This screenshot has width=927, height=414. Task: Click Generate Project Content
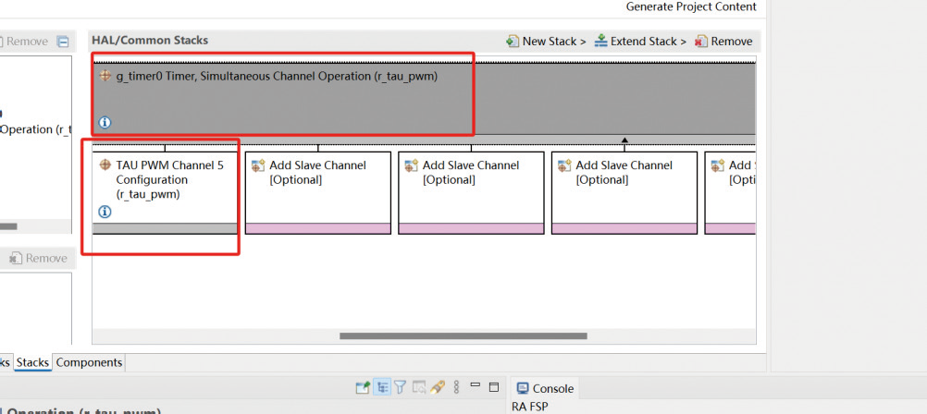(691, 7)
